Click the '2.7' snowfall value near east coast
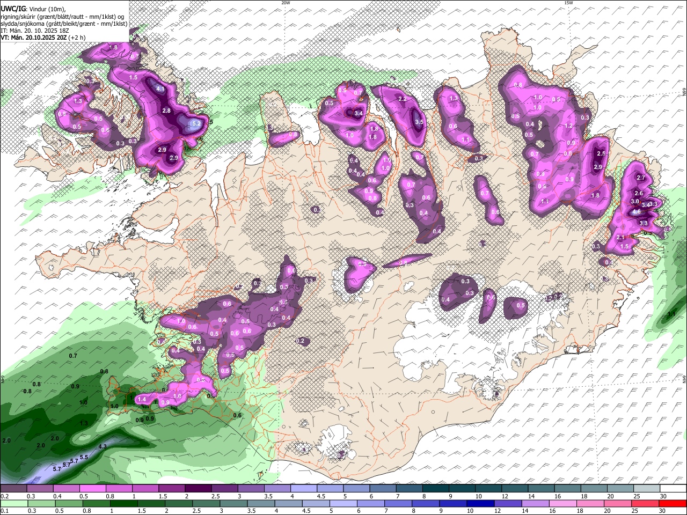Viewport: 687px width, 515px height. tap(640, 178)
